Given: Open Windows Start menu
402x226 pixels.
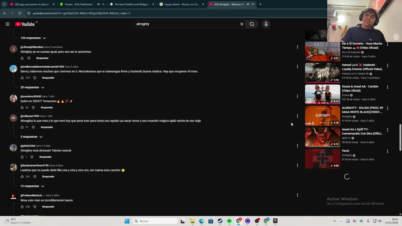Looking at the screenshot, I should 127,221.
